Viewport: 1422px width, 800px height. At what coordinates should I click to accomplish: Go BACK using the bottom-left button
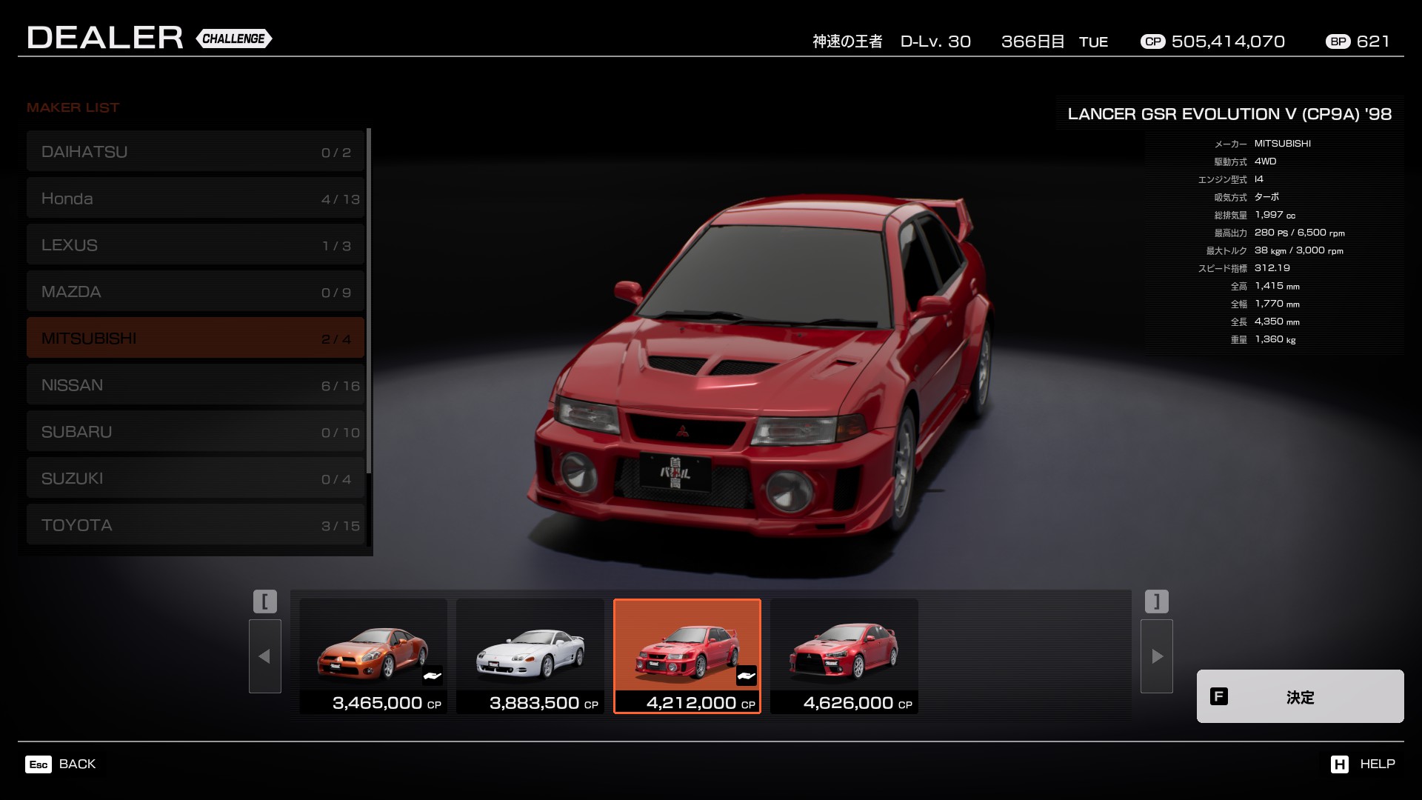77,764
